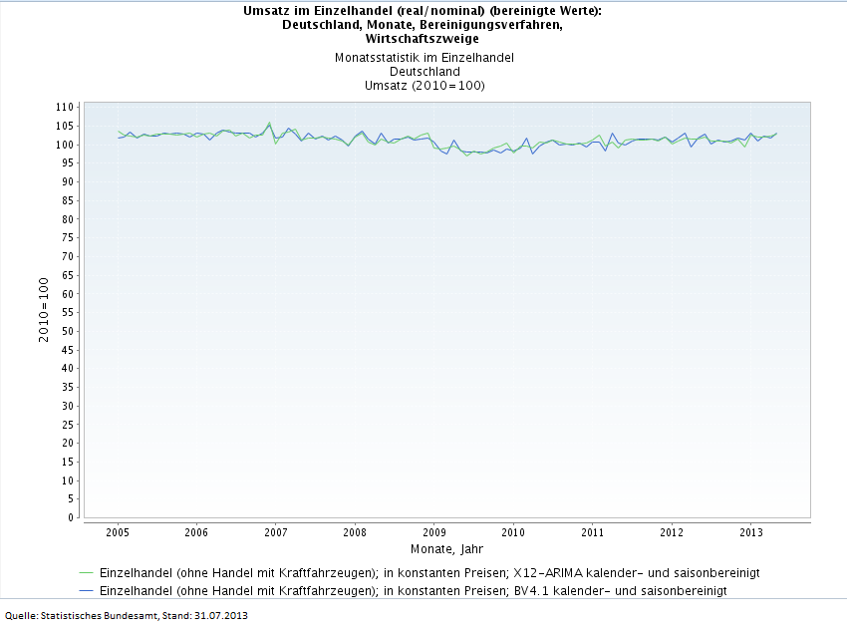The height and width of the screenshot is (632, 847).
Task: Click the 'Monatsstatistik im Einzelhandel' subtitle
Action: [425, 58]
